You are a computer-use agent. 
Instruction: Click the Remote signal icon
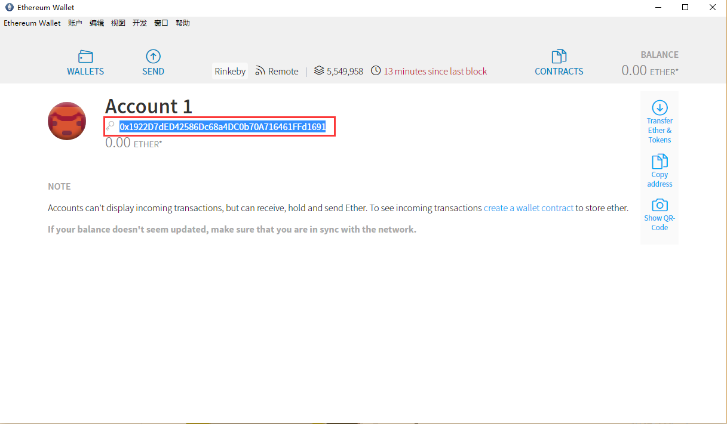(260, 71)
